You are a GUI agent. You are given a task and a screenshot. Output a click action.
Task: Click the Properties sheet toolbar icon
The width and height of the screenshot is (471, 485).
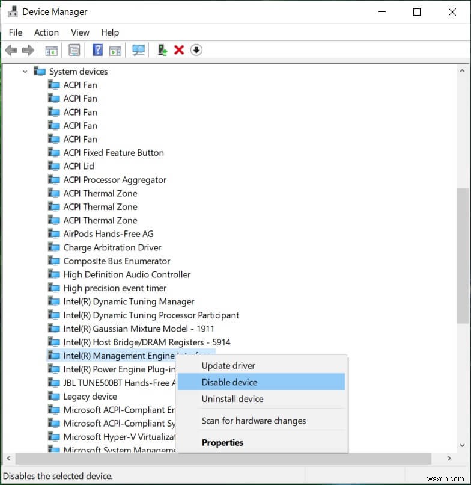[74, 50]
